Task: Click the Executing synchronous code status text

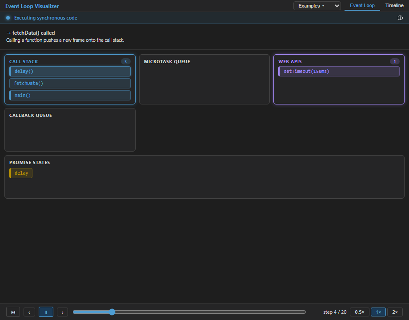Action: click(x=46, y=18)
